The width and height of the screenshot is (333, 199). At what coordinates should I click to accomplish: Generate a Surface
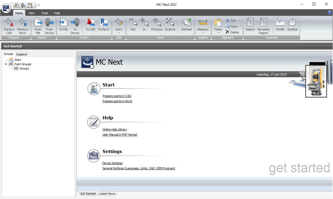point(292,25)
